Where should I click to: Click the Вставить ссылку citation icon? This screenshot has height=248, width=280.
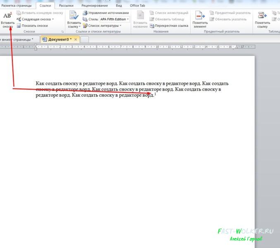click(x=74, y=15)
